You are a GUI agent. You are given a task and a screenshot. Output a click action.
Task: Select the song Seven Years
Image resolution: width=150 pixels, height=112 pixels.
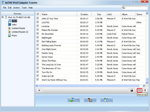point(47,57)
